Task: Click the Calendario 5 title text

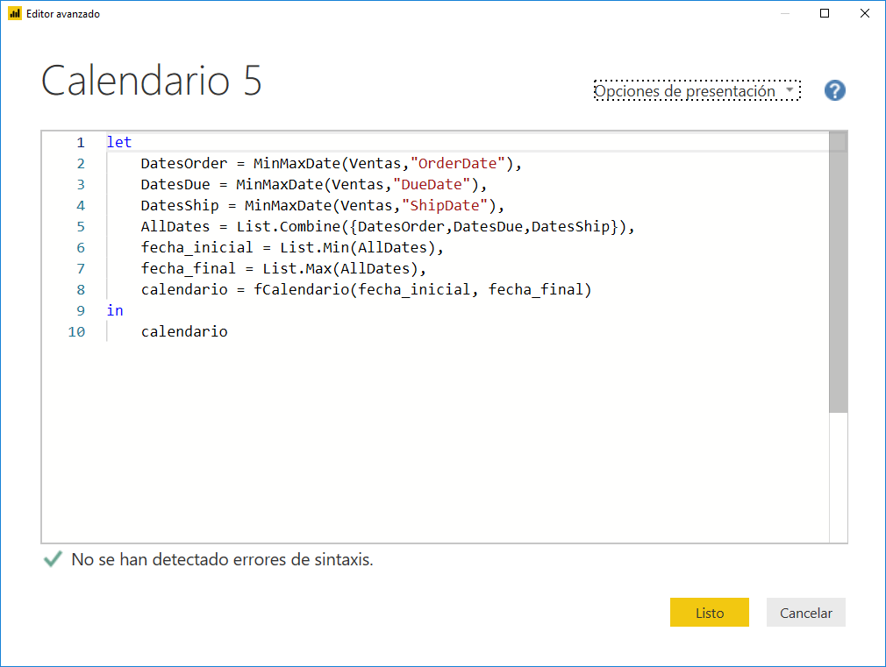Action: pos(151,82)
